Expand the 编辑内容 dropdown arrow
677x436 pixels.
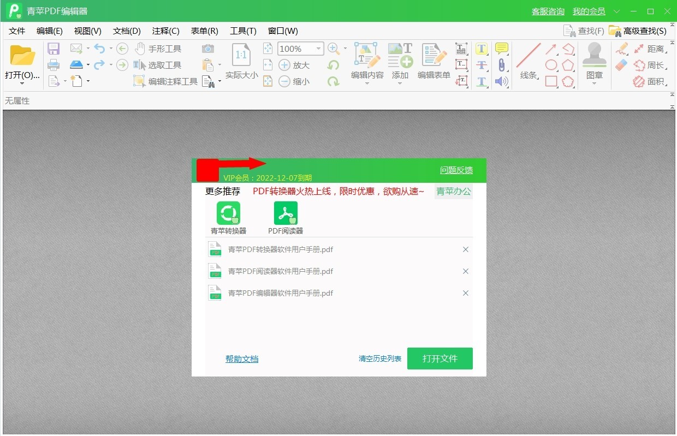pyautogui.click(x=367, y=83)
